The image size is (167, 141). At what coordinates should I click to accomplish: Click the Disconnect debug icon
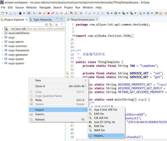[53, 13]
